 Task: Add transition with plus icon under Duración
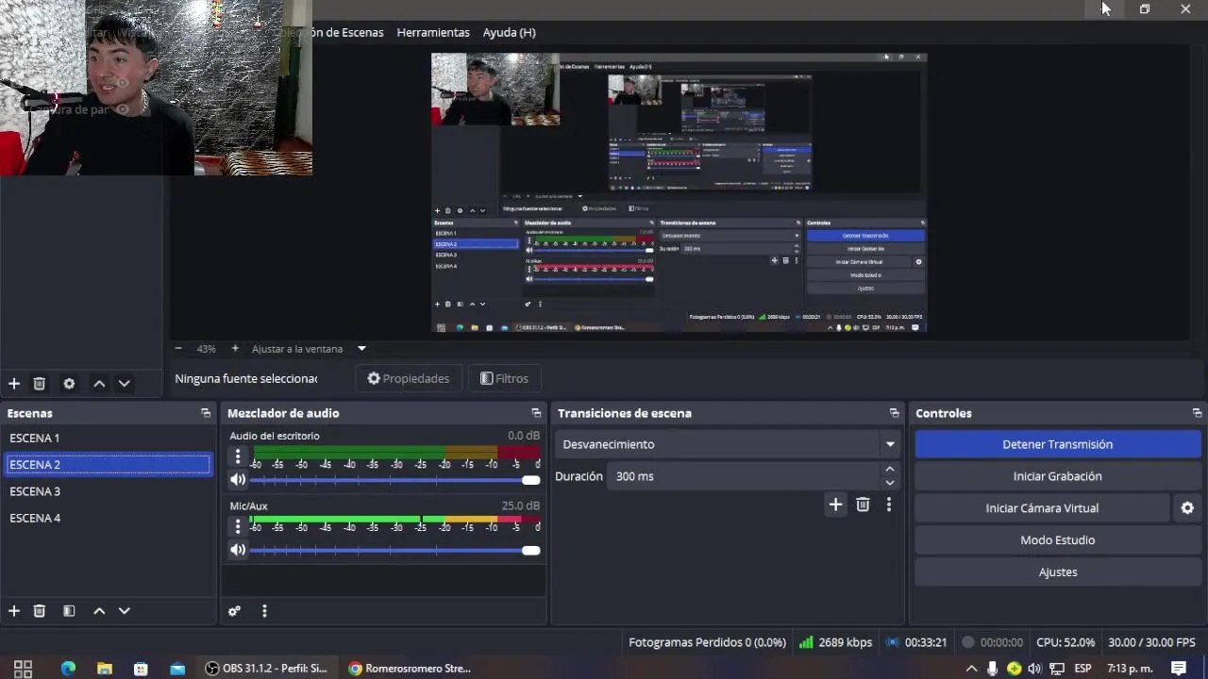click(835, 505)
